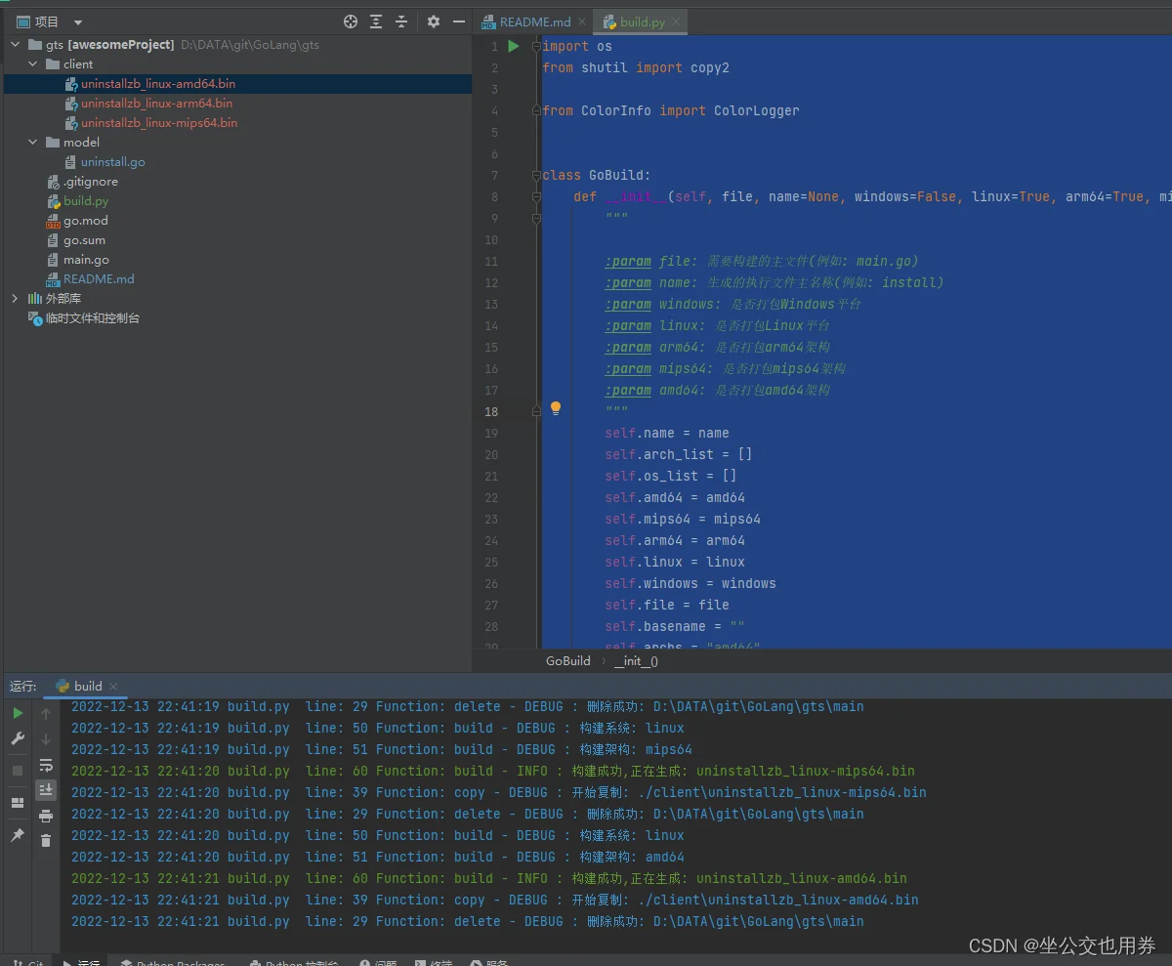The image size is (1172, 966).
Task: Click the yellow lightbulb intention icon
Action: pyautogui.click(x=556, y=408)
